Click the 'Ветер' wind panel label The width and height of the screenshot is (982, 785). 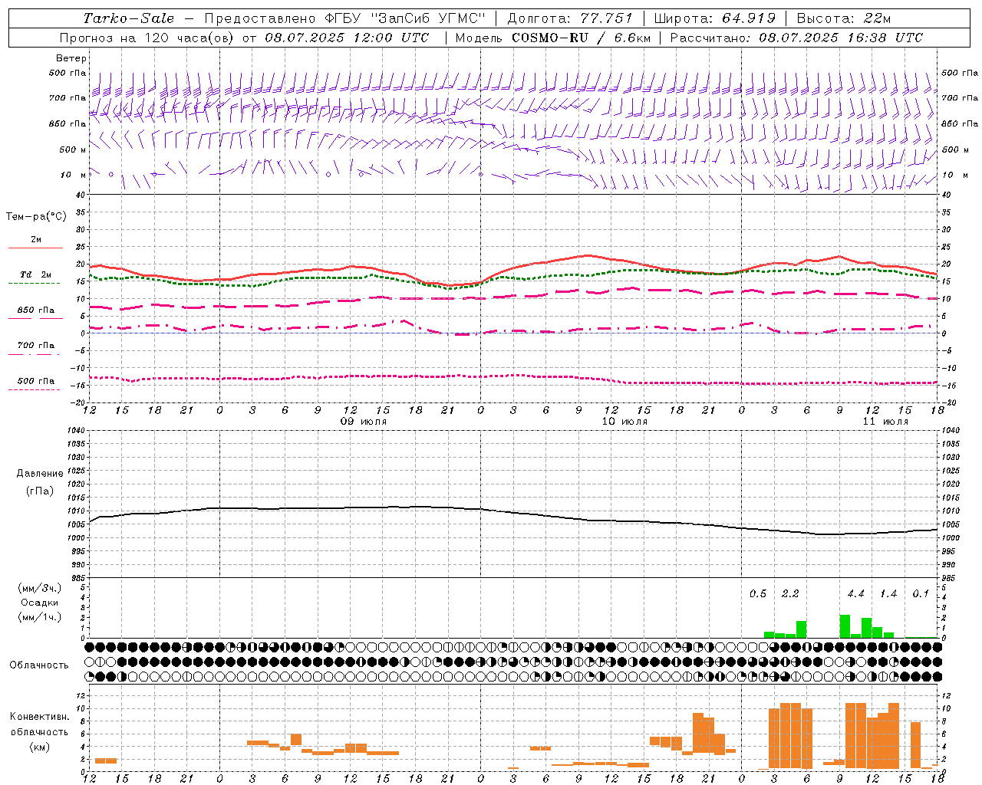pyautogui.click(x=71, y=58)
